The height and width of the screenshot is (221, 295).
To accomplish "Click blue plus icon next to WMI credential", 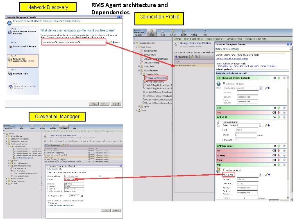I will point(269,175).
